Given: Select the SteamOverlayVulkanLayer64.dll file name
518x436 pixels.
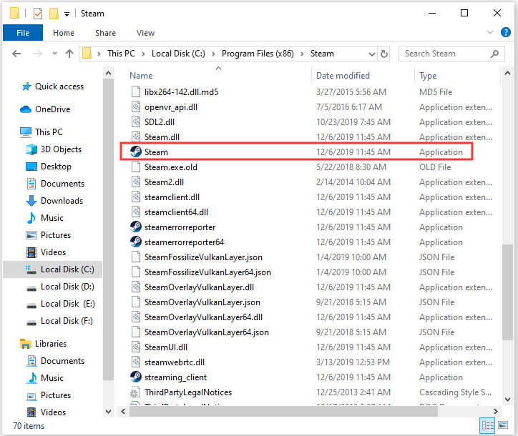Looking at the screenshot, I should click(203, 317).
